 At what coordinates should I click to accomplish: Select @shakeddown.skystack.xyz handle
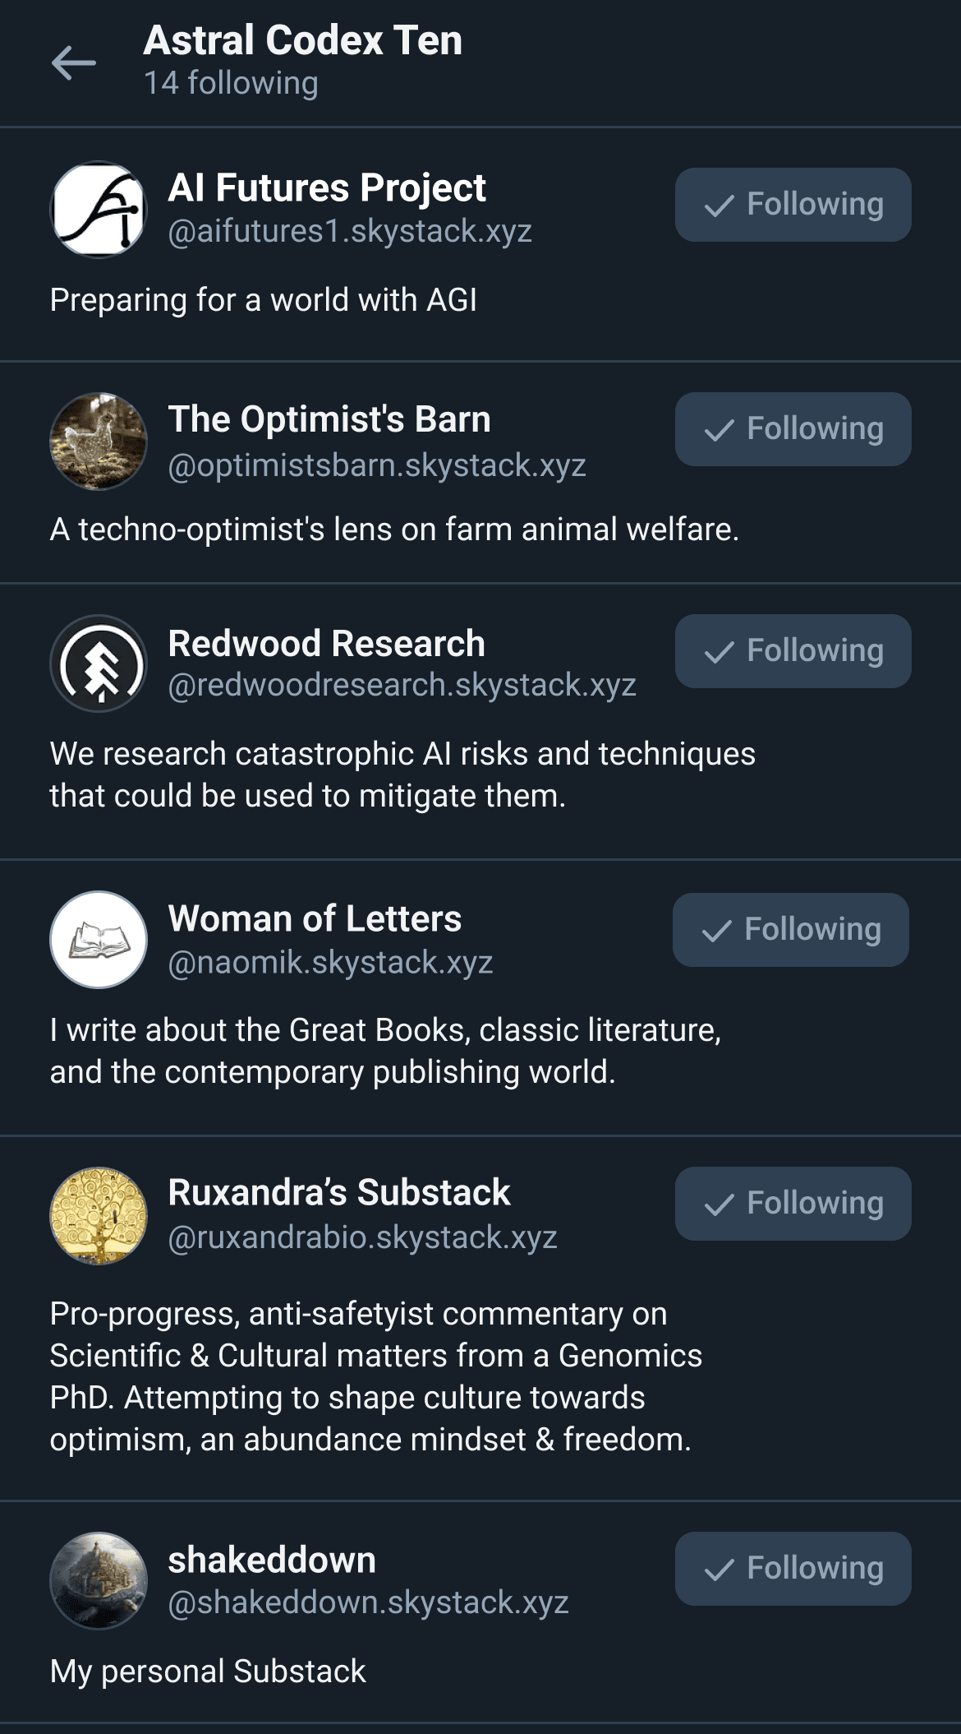pyautogui.click(x=368, y=1602)
